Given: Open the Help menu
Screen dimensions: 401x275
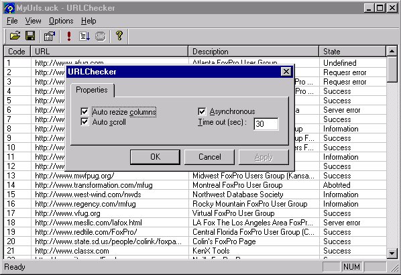Looking at the screenshot, I should (89, 21).
